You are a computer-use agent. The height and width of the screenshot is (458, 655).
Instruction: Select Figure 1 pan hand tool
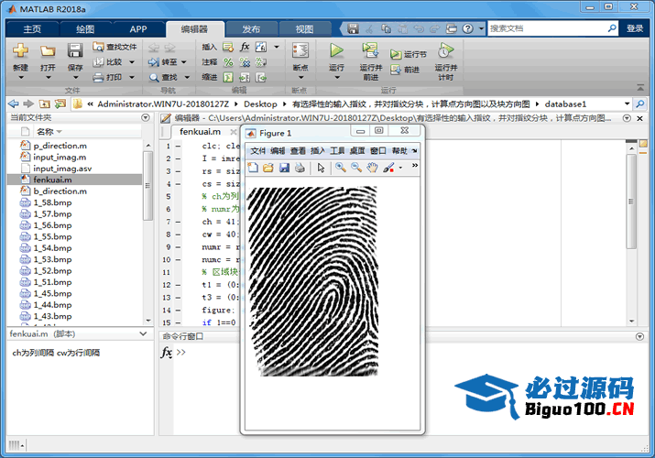(x=372, y=168)
